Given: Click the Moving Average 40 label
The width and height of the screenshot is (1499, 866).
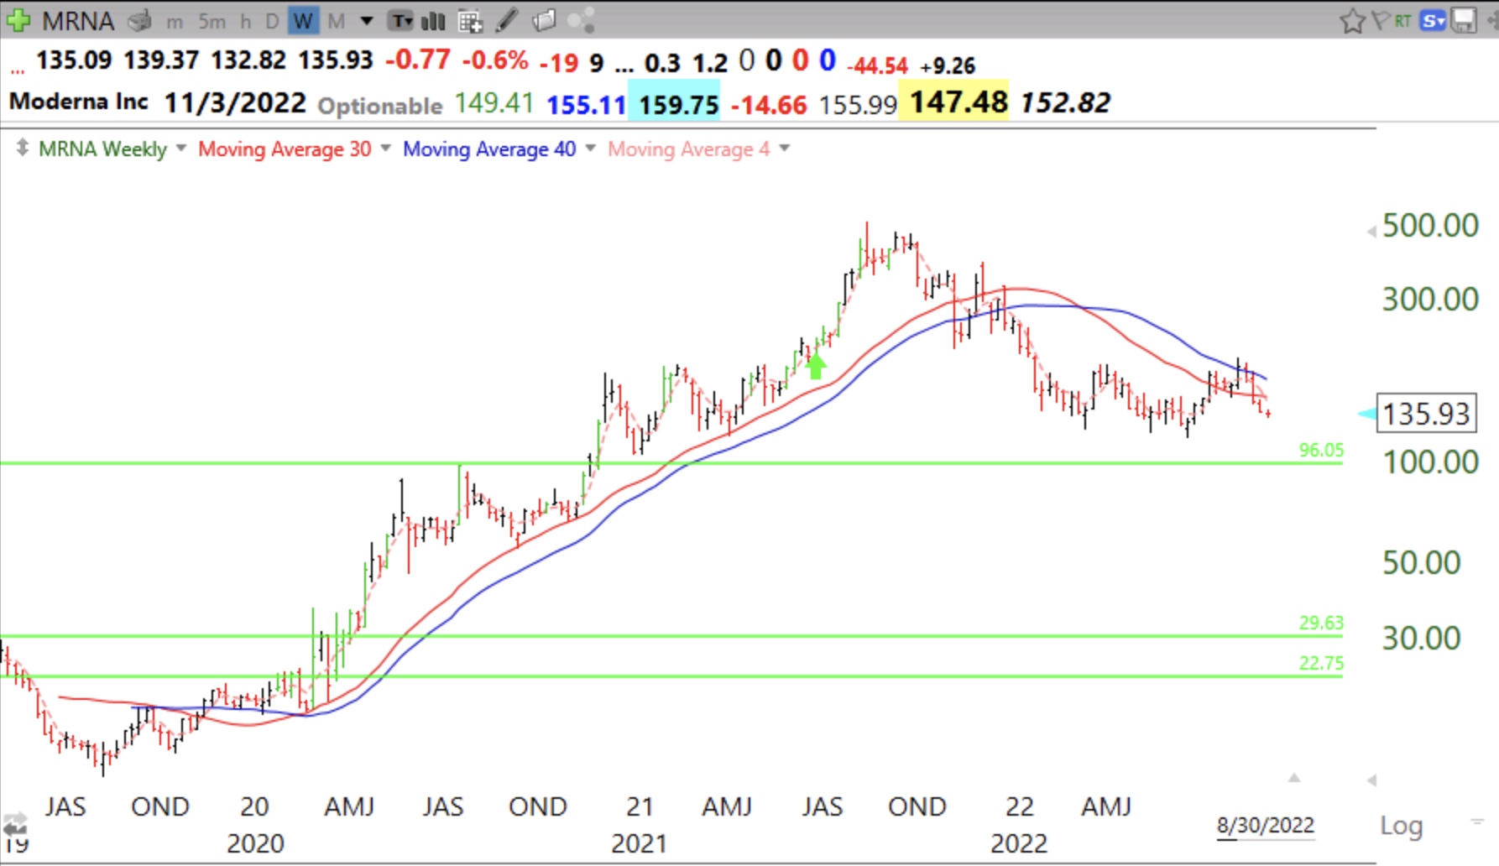Looking at the screenshot, I should pyautogui.click(x=489, y=149).
